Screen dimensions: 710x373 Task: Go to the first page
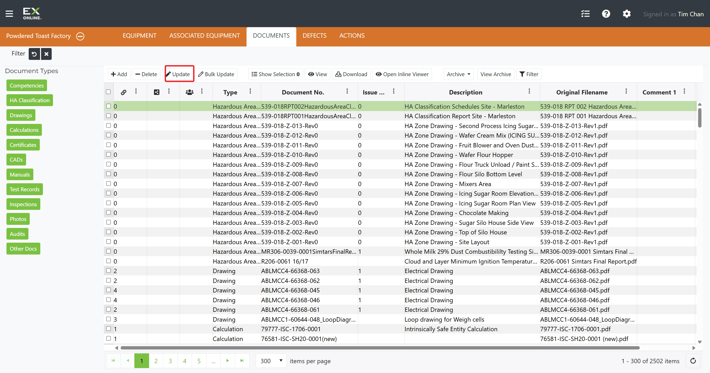pos(113,361)
